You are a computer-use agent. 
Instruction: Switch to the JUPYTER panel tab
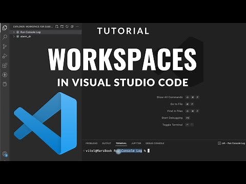click(x=136, y=143)
